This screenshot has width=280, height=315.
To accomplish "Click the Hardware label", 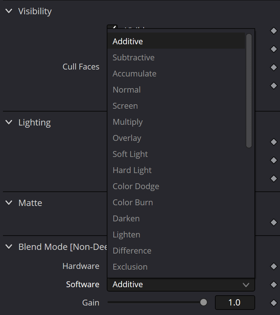I will (81, 266).
